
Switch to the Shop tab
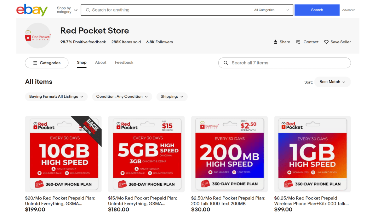(82, 63)
